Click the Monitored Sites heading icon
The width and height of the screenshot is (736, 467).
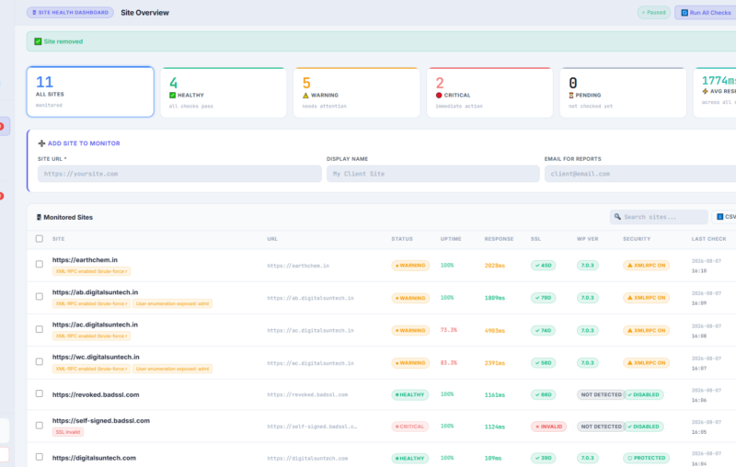[39, 217]
